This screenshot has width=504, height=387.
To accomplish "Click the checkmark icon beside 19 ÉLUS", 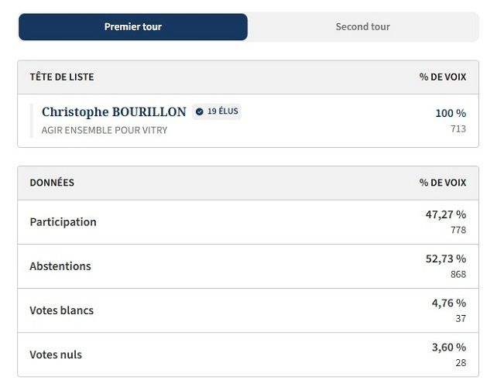I will point(199,111).
